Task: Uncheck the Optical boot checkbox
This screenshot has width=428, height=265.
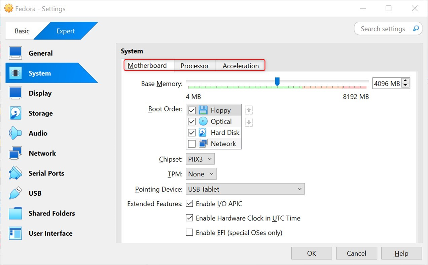Action: tap(192, 122)
